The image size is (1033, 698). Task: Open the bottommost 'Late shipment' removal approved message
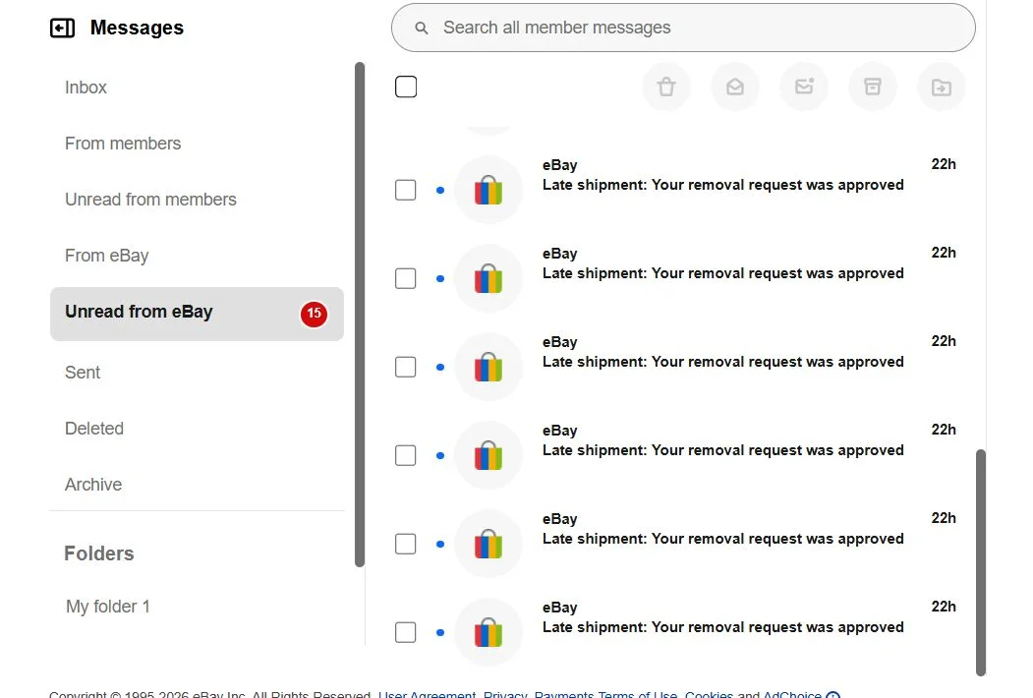722,627
